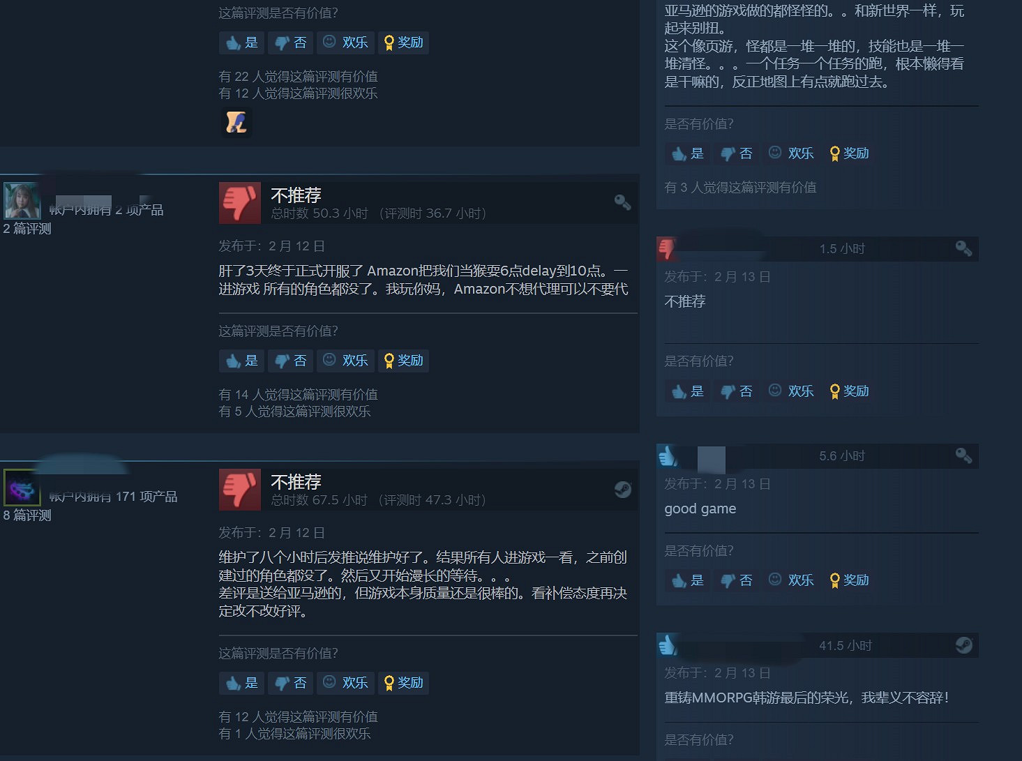
Task: Click the blue thumbs-up icon on the 5.6-hour review
Action: pyautogui.click(x=668, y=456)
